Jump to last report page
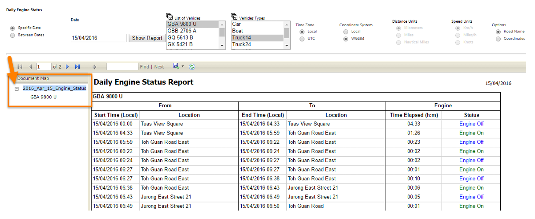Viewport: 535px width, 219px height. click(77, 67)
